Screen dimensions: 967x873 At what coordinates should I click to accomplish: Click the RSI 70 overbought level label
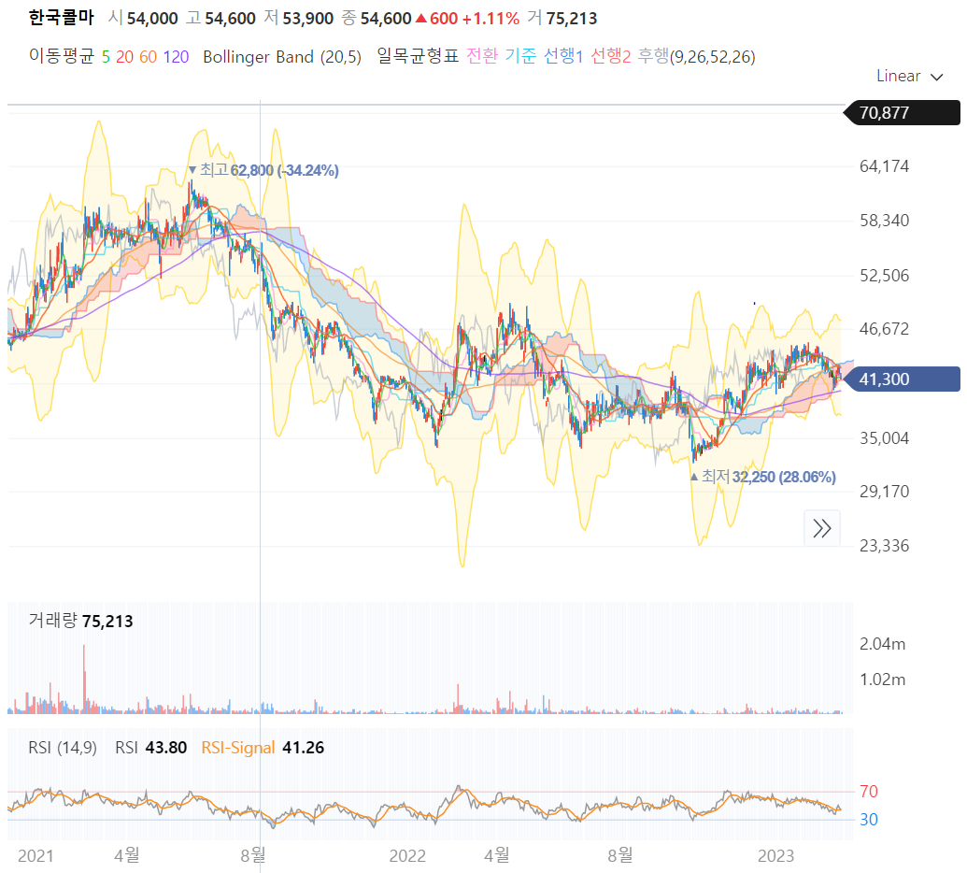point(869,791)
